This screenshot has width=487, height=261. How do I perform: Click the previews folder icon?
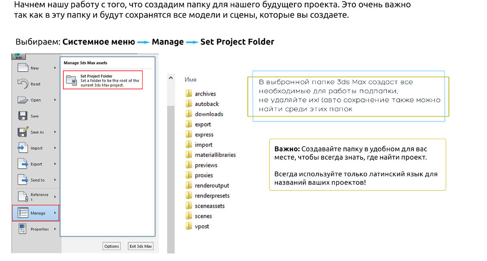point(189,165)
